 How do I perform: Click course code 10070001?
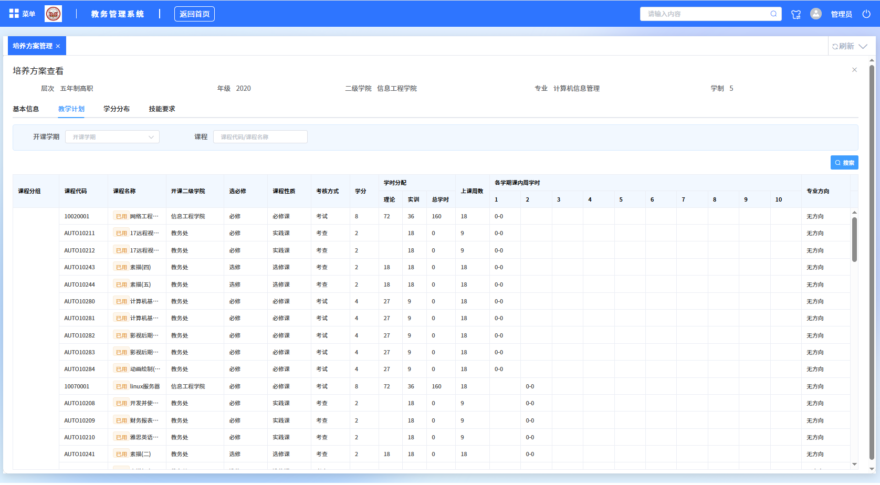point(77,386)
